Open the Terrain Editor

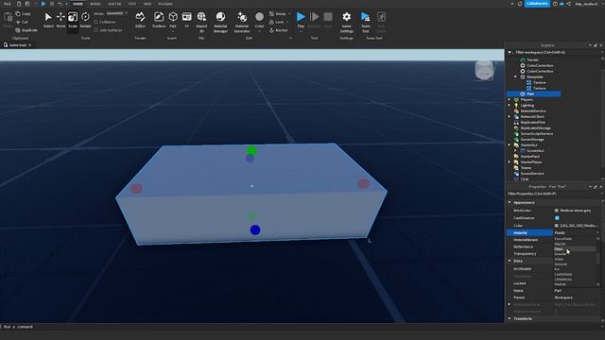140,20
